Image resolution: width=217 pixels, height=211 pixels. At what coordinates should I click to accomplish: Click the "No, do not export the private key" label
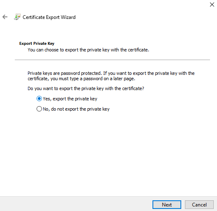coord(76,109)
